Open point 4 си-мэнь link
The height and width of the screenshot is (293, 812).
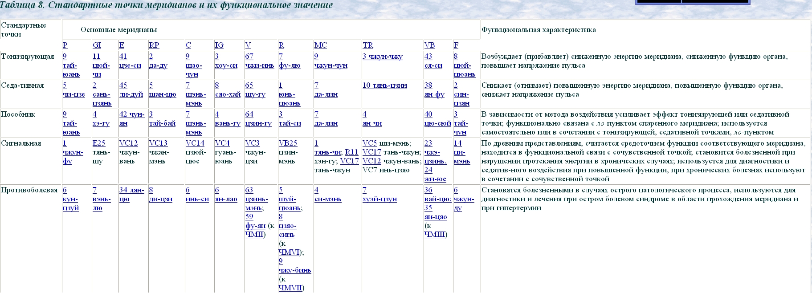click(x=328, y=195)
